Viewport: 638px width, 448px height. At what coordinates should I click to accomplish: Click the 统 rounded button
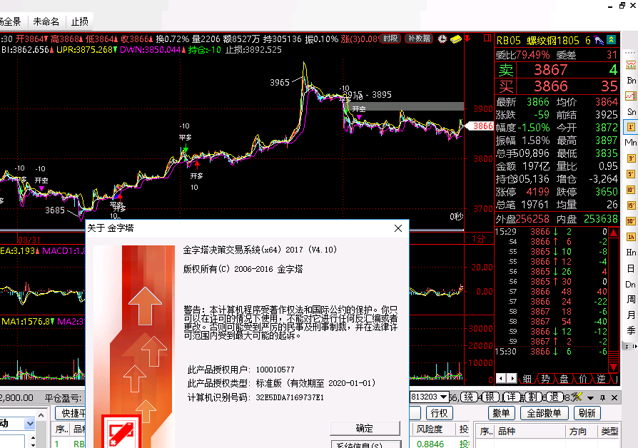(x=469, y=397)
